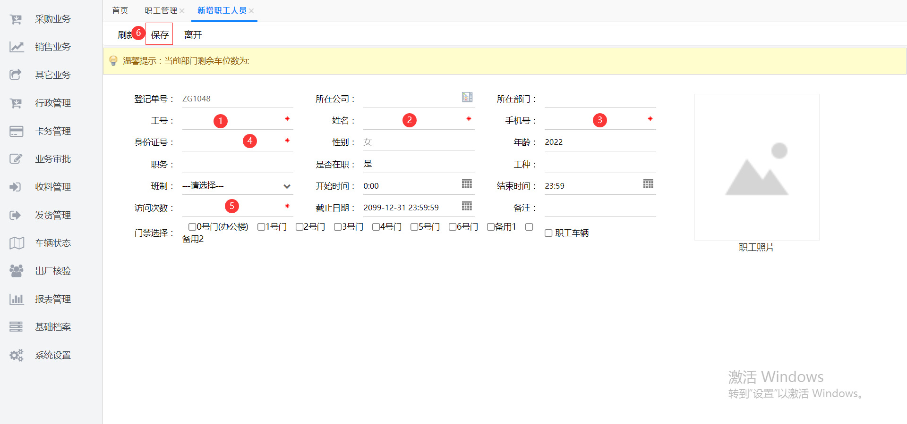Click the 职工照片 placeholder image

(756, 167)
